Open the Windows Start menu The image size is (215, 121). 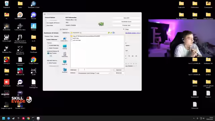coord(4,118)
